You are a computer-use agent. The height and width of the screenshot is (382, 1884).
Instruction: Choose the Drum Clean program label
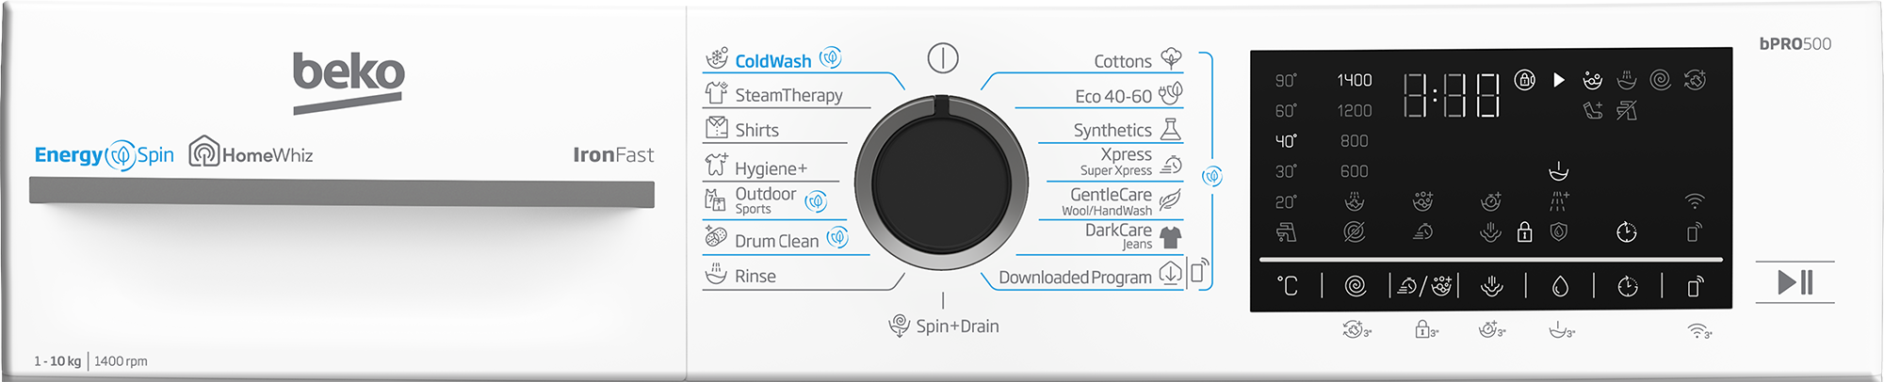click(x=776, y=240)
